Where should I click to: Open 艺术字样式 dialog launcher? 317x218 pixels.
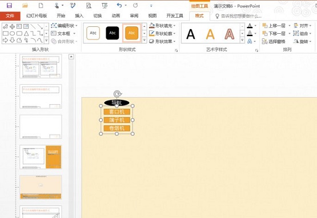tap(256, 50)
